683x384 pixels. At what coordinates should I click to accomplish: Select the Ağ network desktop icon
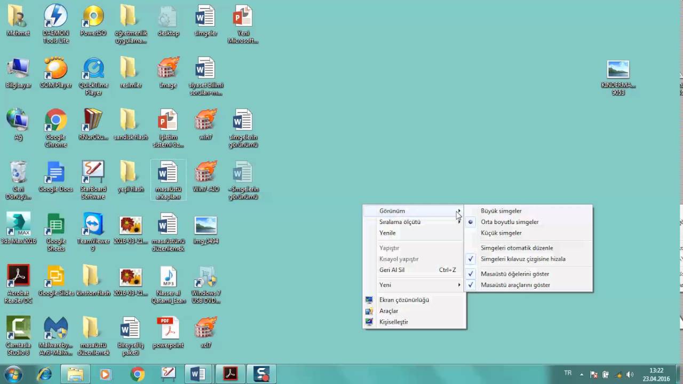tap(19, 124)
